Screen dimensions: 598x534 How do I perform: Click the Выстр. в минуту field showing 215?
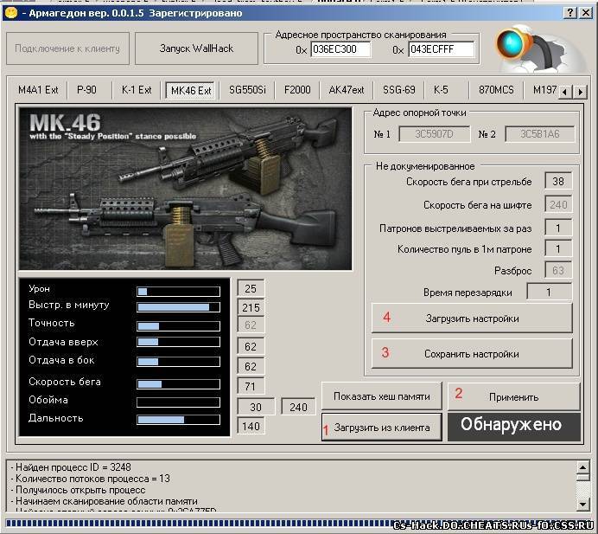point(251,307)
